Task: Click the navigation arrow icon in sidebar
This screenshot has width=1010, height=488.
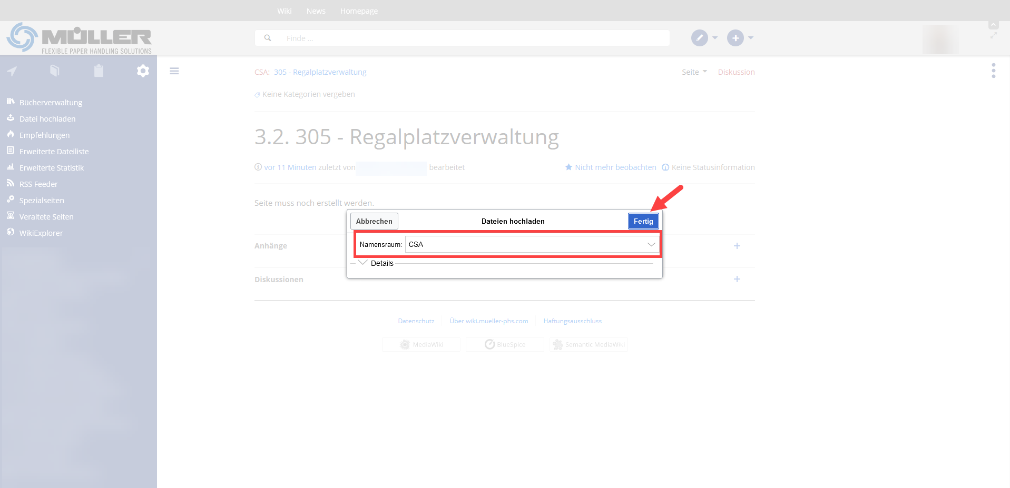Action: pyautogui.click(x=12, y=71)
